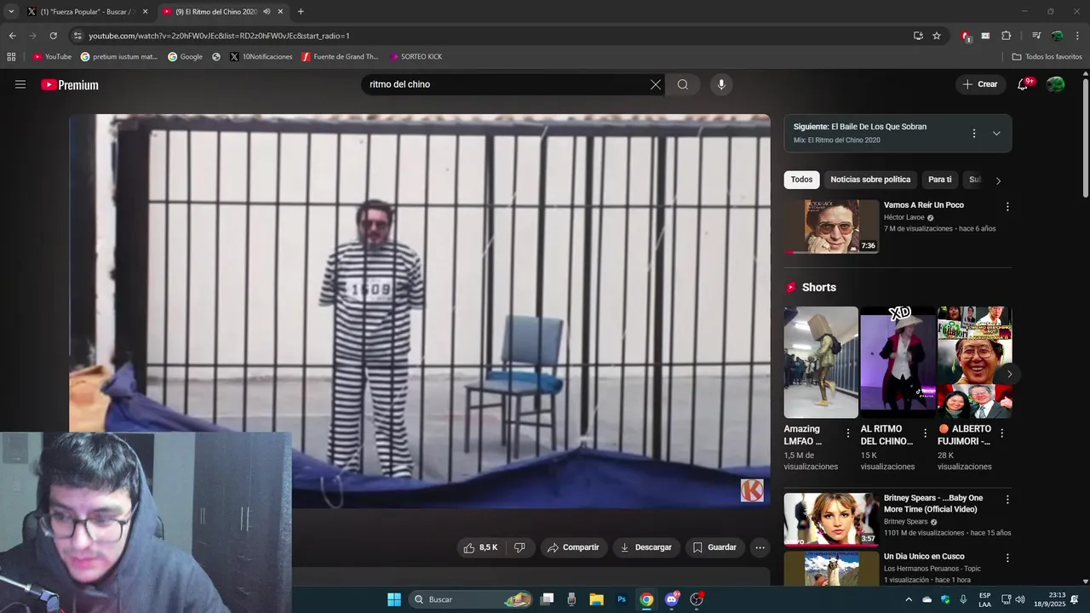Mute the El Ritmo del Chino tab audio
Image resolution: width=1090 pixels, height=613 pixels.
(267, 12)
